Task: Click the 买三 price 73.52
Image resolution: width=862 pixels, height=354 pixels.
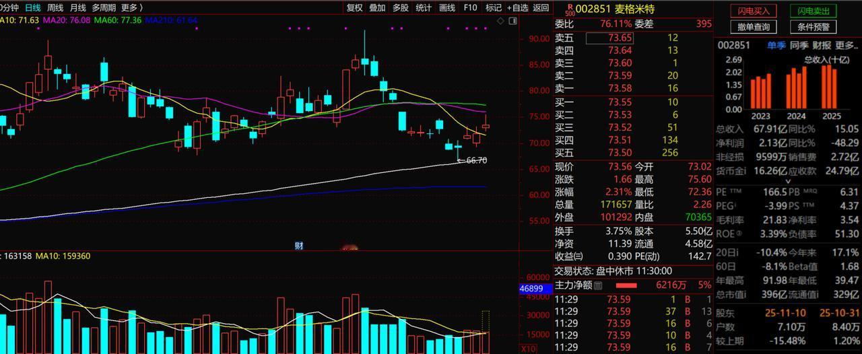Action: (620, 127)
